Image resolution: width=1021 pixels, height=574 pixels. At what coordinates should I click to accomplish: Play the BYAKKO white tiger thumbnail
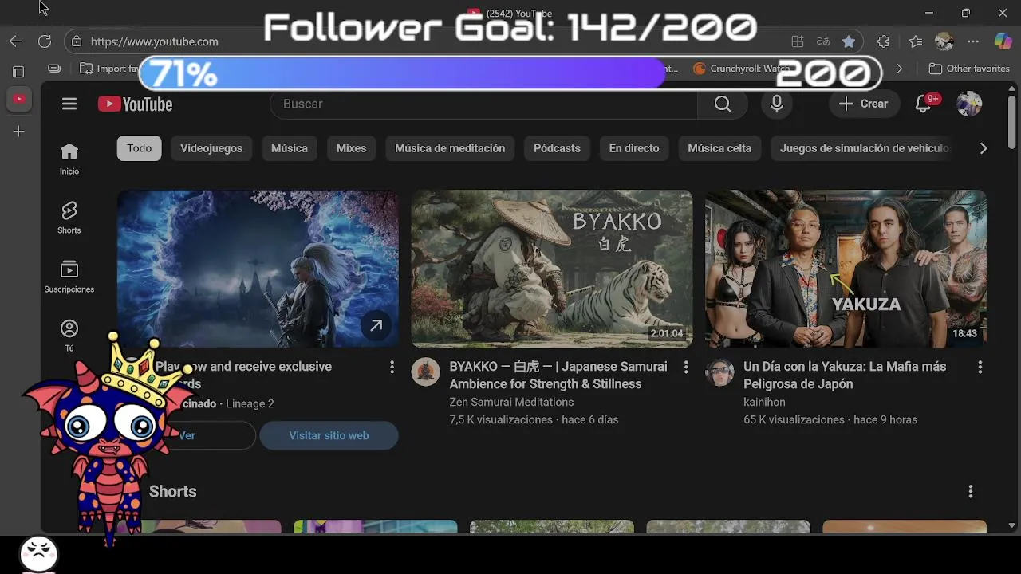pyautogui.click(x=552, y=269)
